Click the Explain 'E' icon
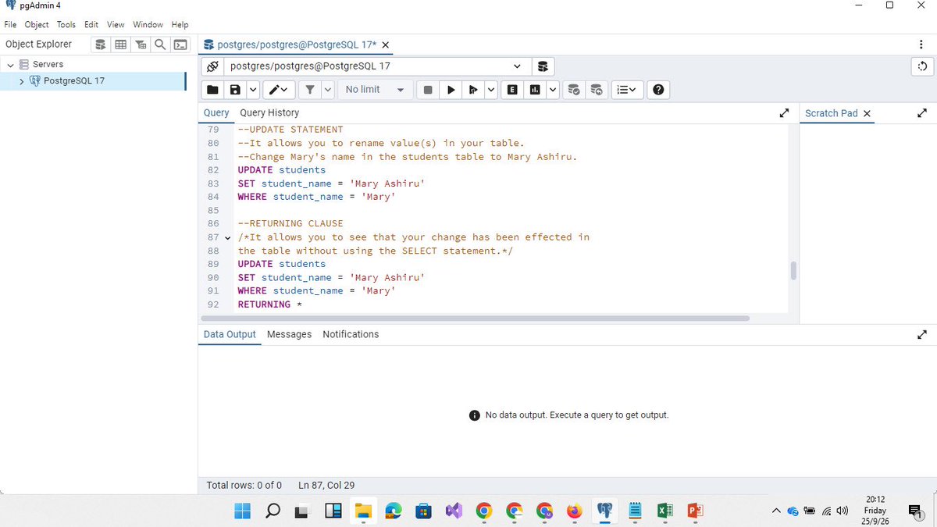Viewport: 937px width, 527px height. tap(512, 90)
